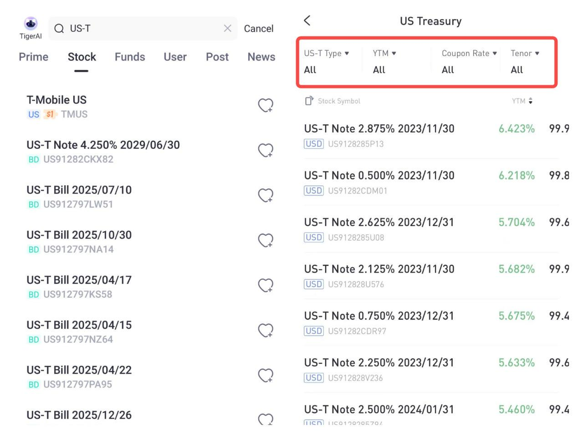
Task: Expand the Coupon Rate filter
Action: [469, 53]
